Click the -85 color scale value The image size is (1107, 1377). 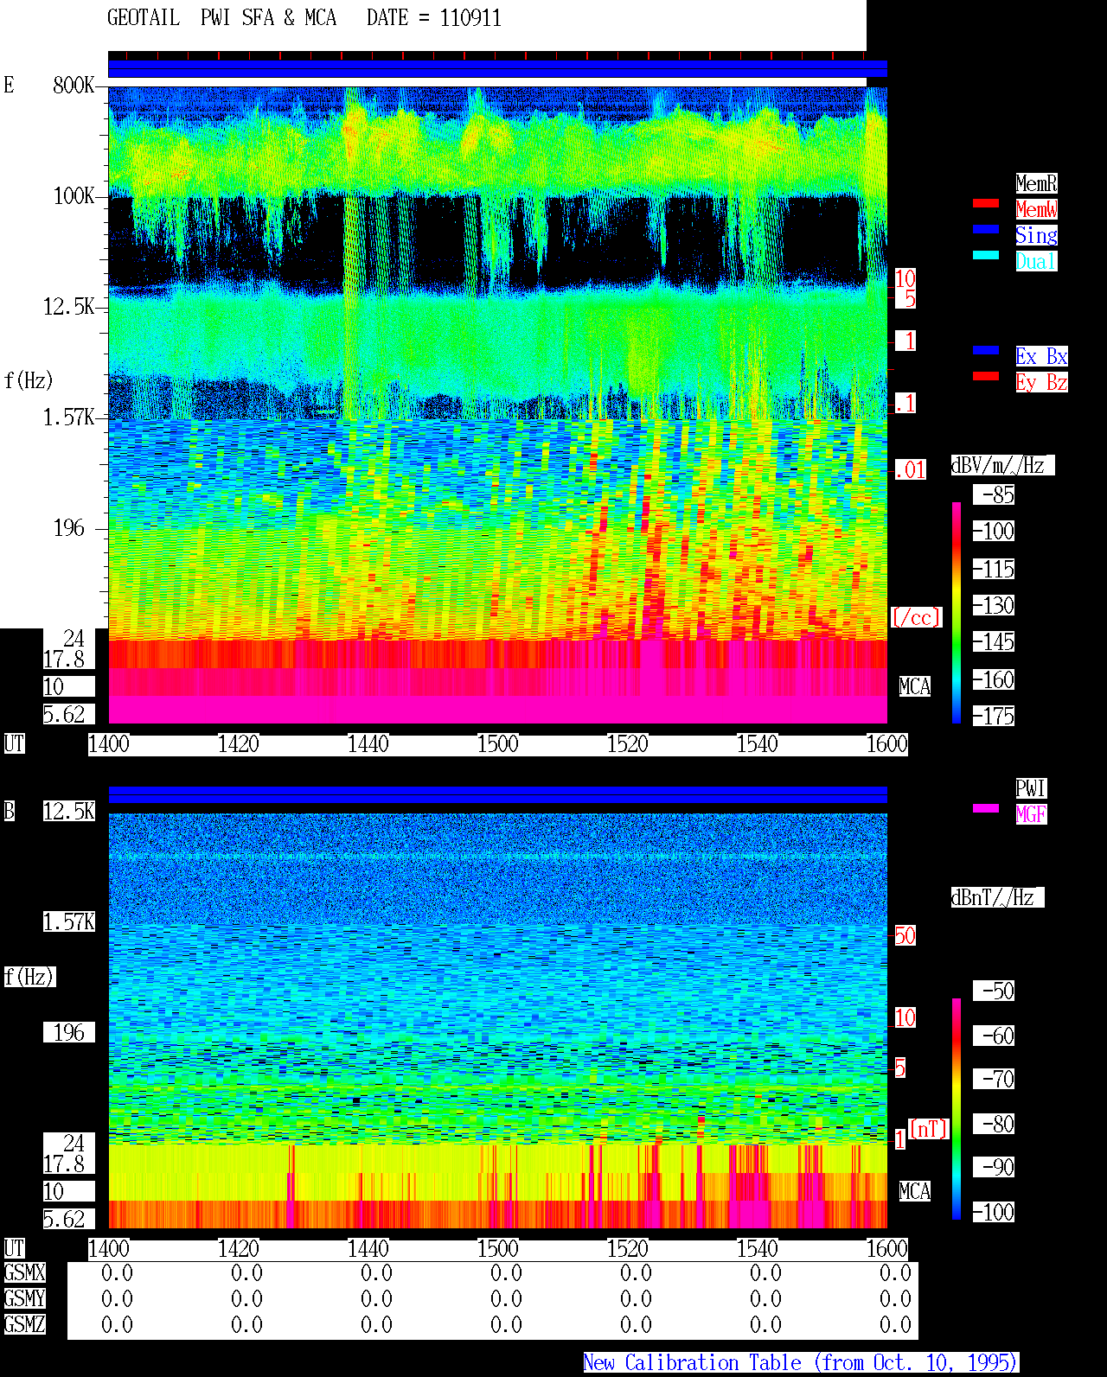coord(994,495)
